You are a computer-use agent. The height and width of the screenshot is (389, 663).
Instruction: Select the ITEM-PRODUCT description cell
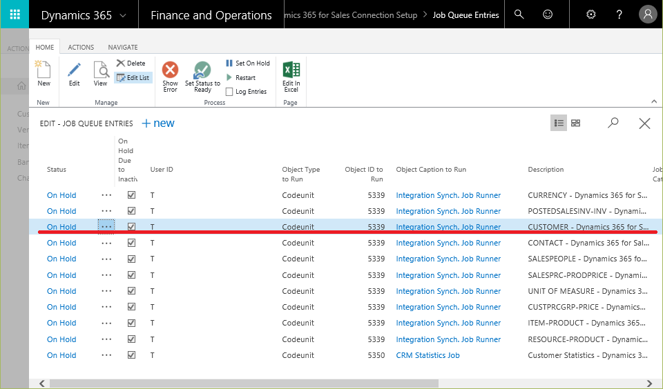pos(586,323)
